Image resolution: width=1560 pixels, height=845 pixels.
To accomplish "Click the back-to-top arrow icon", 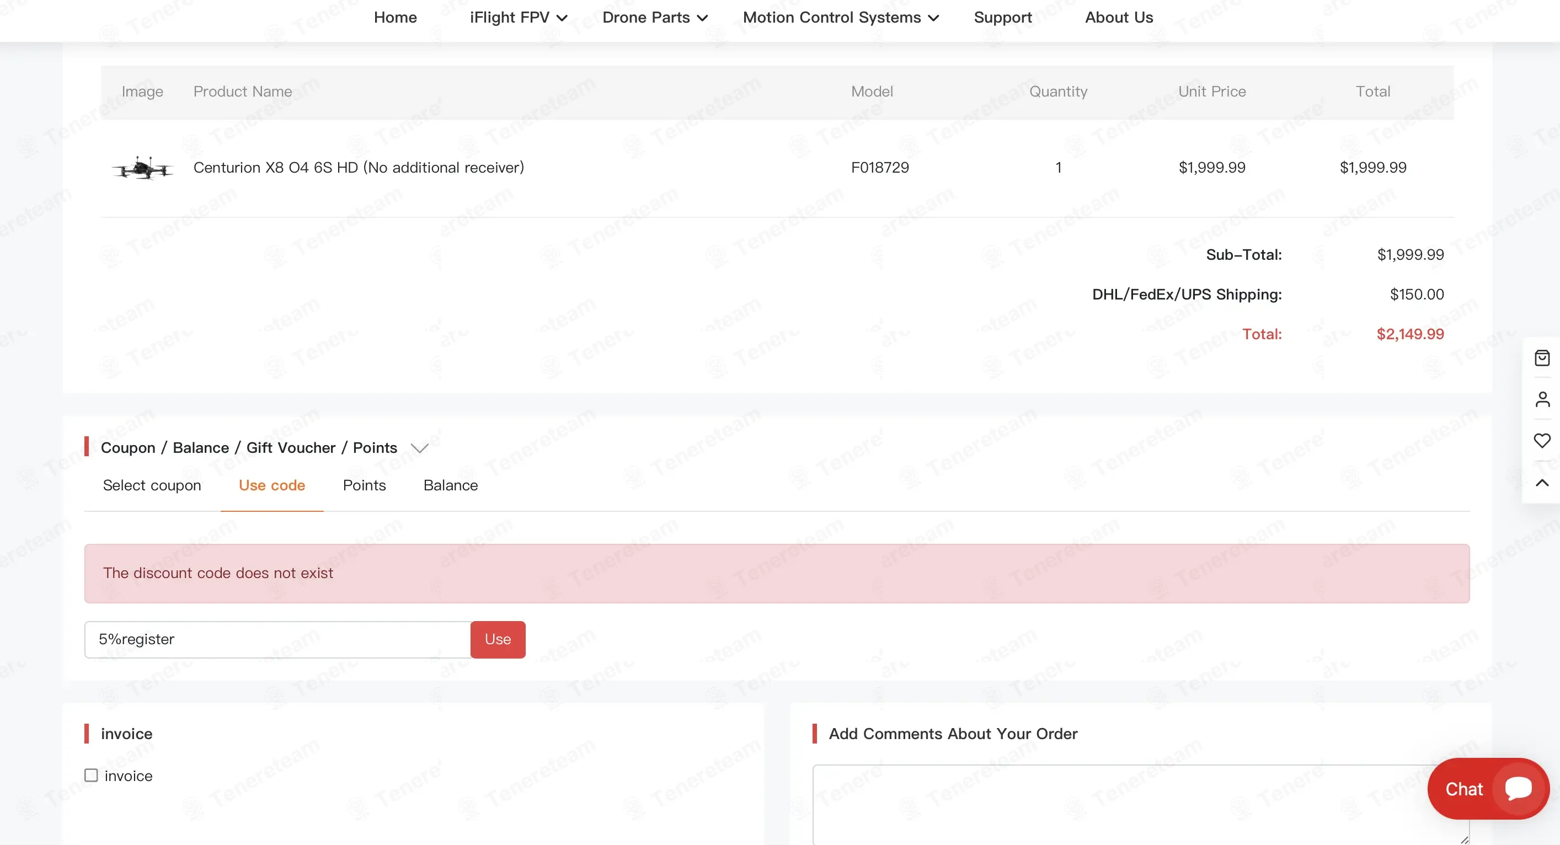I will (x=1542, y=483).
